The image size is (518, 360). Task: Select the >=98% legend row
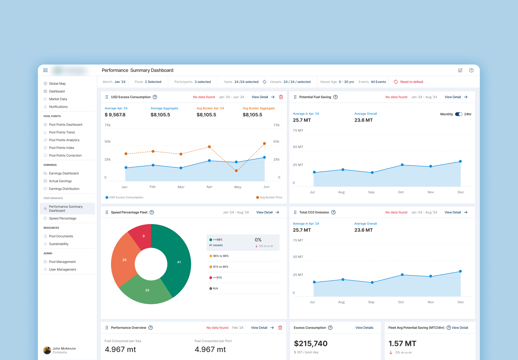243,242
